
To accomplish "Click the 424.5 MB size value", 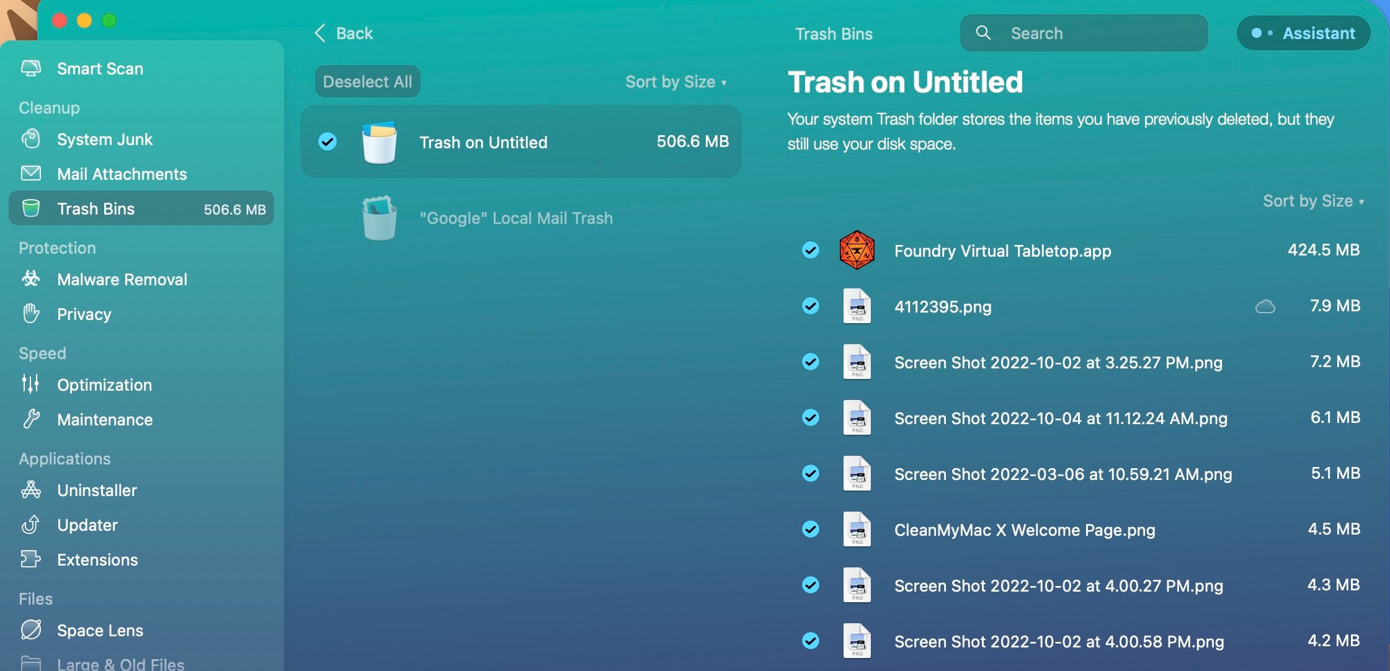I will 1324,249.
